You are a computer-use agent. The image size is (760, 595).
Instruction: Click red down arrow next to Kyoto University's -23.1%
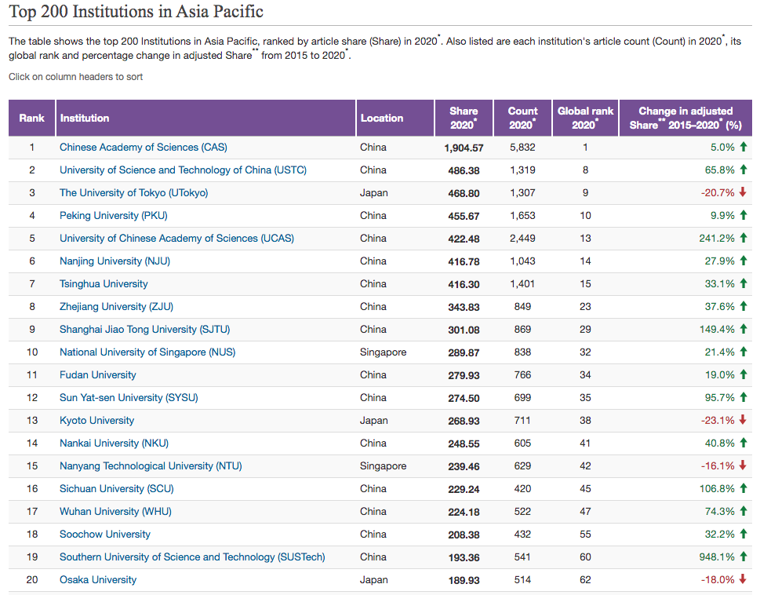(743, 420)
